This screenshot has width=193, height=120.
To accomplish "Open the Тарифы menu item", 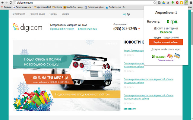I will pos(53,14).
